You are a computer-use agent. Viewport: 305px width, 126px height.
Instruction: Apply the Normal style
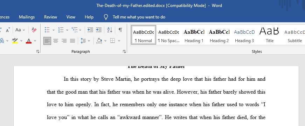(144, 35)
